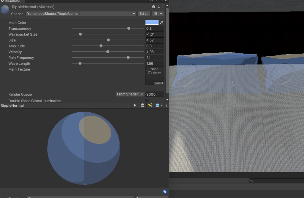Open the material three-dot options menu
Viewport: 304px width, 198px height.
pyautogui.click(x=163, y=7)
